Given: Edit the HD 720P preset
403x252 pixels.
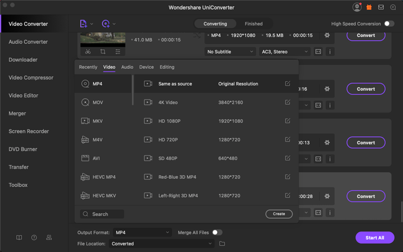Looking at the screenshot, I should point(288,139).
